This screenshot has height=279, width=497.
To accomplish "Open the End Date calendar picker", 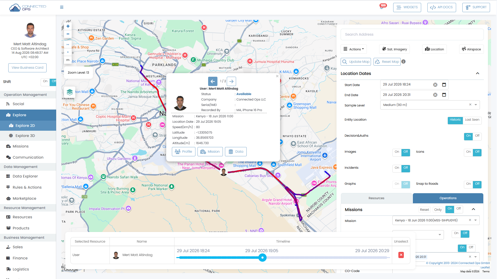I will coord(444,95).
